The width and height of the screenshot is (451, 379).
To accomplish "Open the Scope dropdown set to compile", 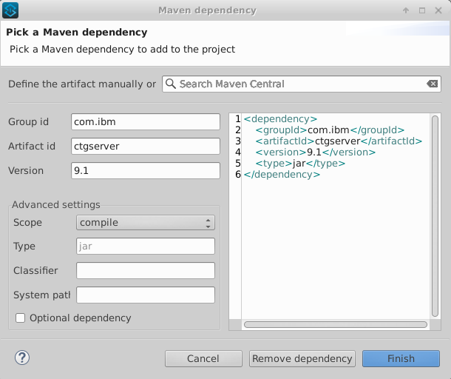I will coord(146,223).
